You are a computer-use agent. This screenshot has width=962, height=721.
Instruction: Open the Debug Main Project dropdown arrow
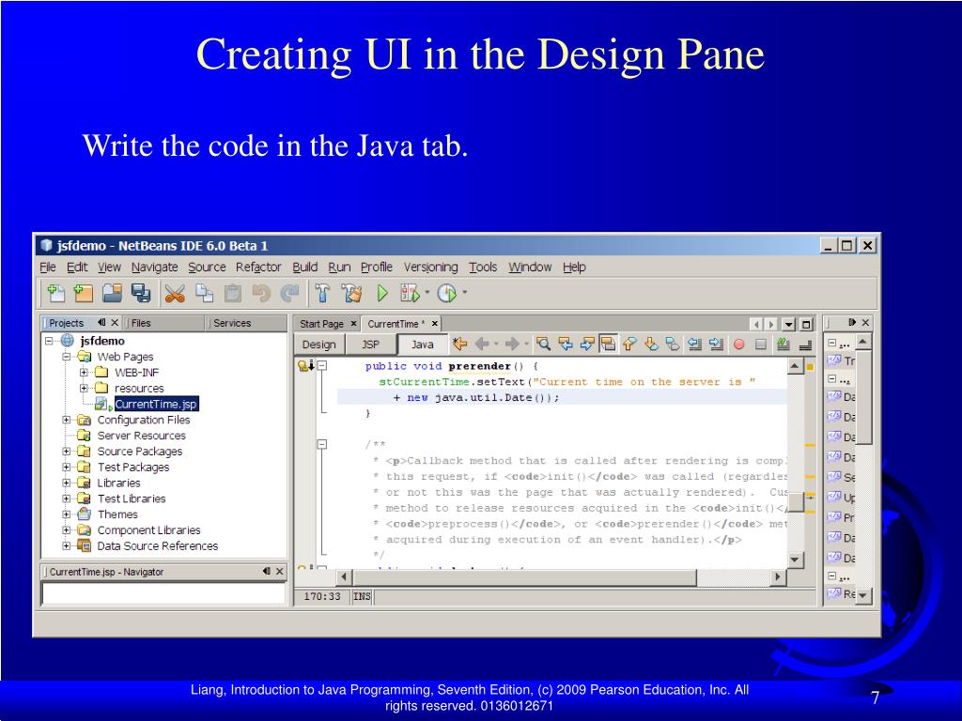427,293
